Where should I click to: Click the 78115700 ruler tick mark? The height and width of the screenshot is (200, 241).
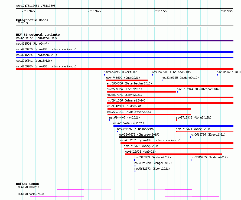click(x=161, y=8)
